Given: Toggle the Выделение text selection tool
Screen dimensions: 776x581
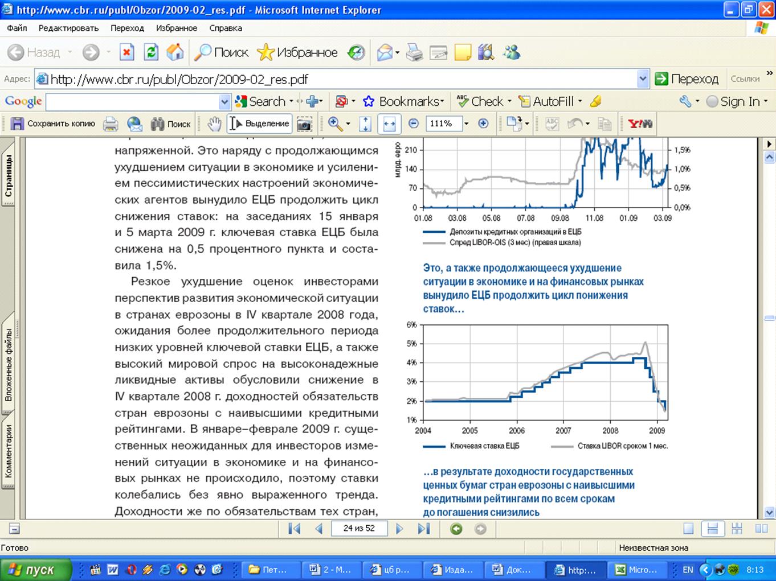Looking at the screenshot, I should 260,123.
